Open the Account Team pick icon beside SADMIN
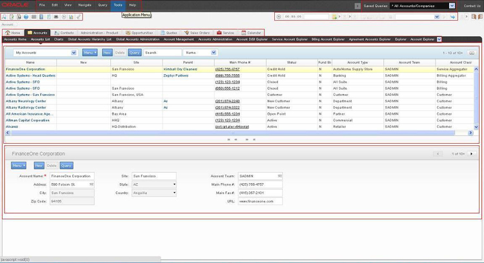Viewport: 484px width, 263px height. pyautogui.click(x=279, y=176)
